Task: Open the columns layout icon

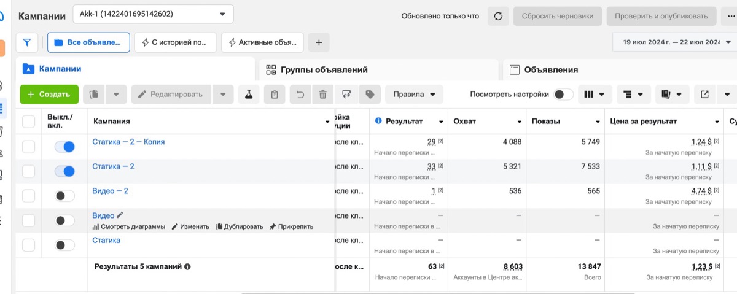Action: (595, 95)
